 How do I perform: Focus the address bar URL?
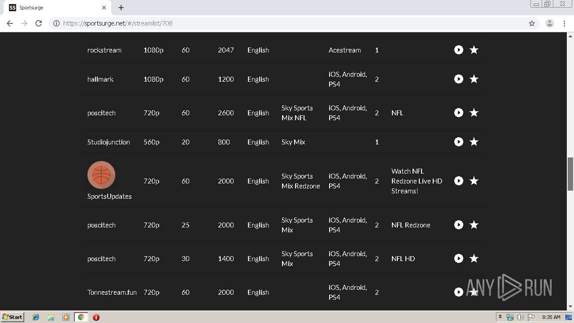[x=117, y=23]
